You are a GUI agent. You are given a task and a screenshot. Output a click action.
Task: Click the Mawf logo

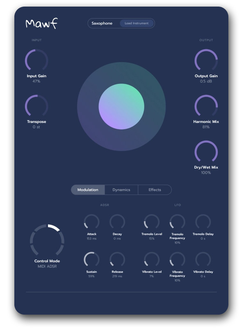[41, 23]
